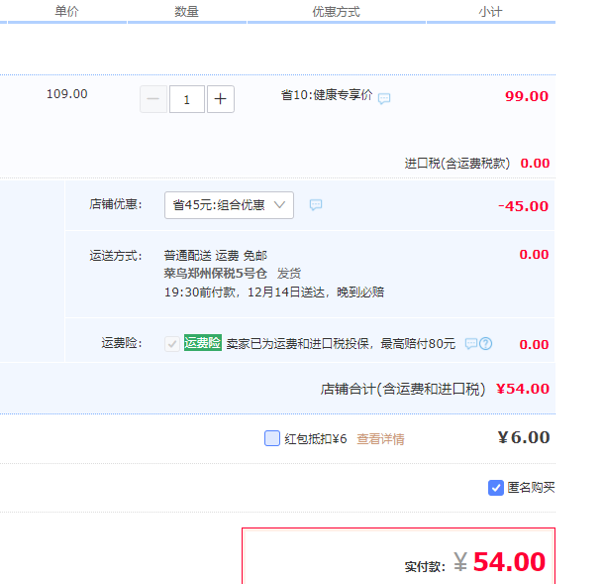Click the 普通配送 运费 免邮 shipping option
Viewport: 604px width, 584px height.
point(215,255)
